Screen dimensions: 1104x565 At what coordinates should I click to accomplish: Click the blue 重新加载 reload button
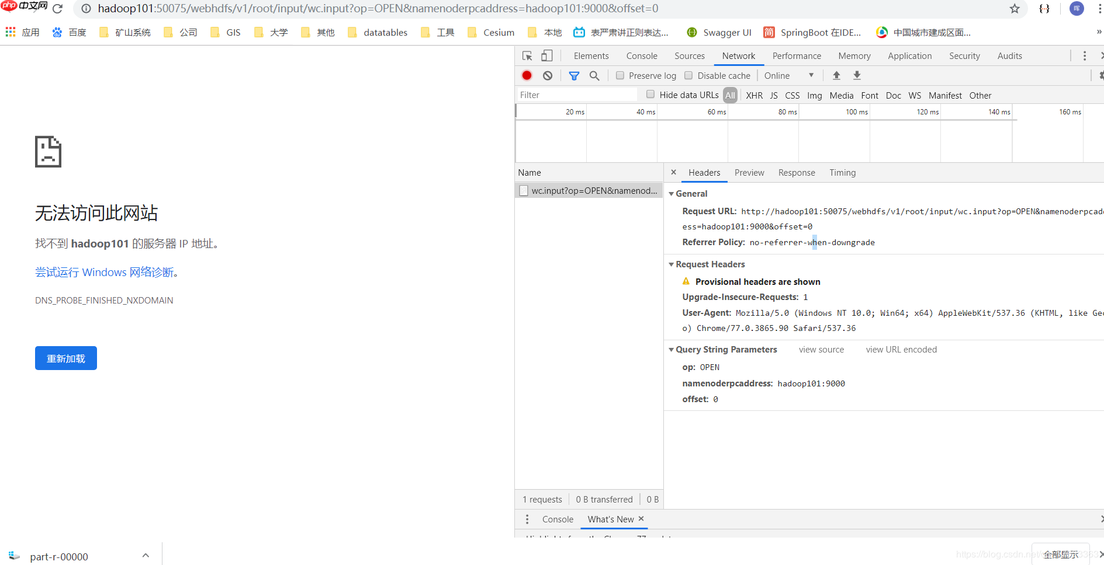pyautogui.click(x=66, y=358)
